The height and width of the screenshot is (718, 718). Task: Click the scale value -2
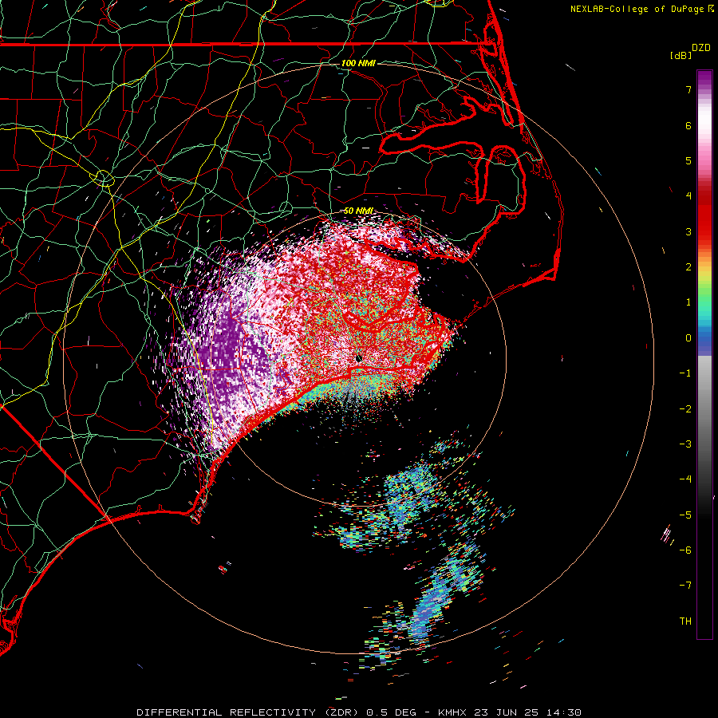[685, 409]
